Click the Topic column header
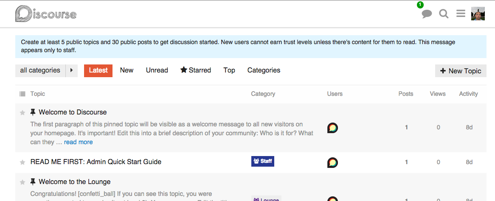 click(x=37, y=94)
